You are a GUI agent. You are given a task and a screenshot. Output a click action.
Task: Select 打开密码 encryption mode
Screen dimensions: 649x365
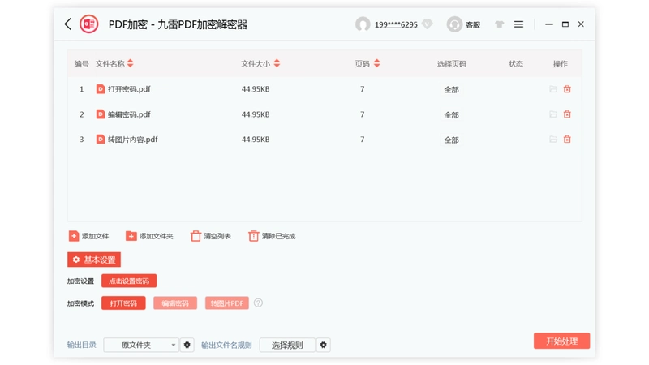[123, 303]
